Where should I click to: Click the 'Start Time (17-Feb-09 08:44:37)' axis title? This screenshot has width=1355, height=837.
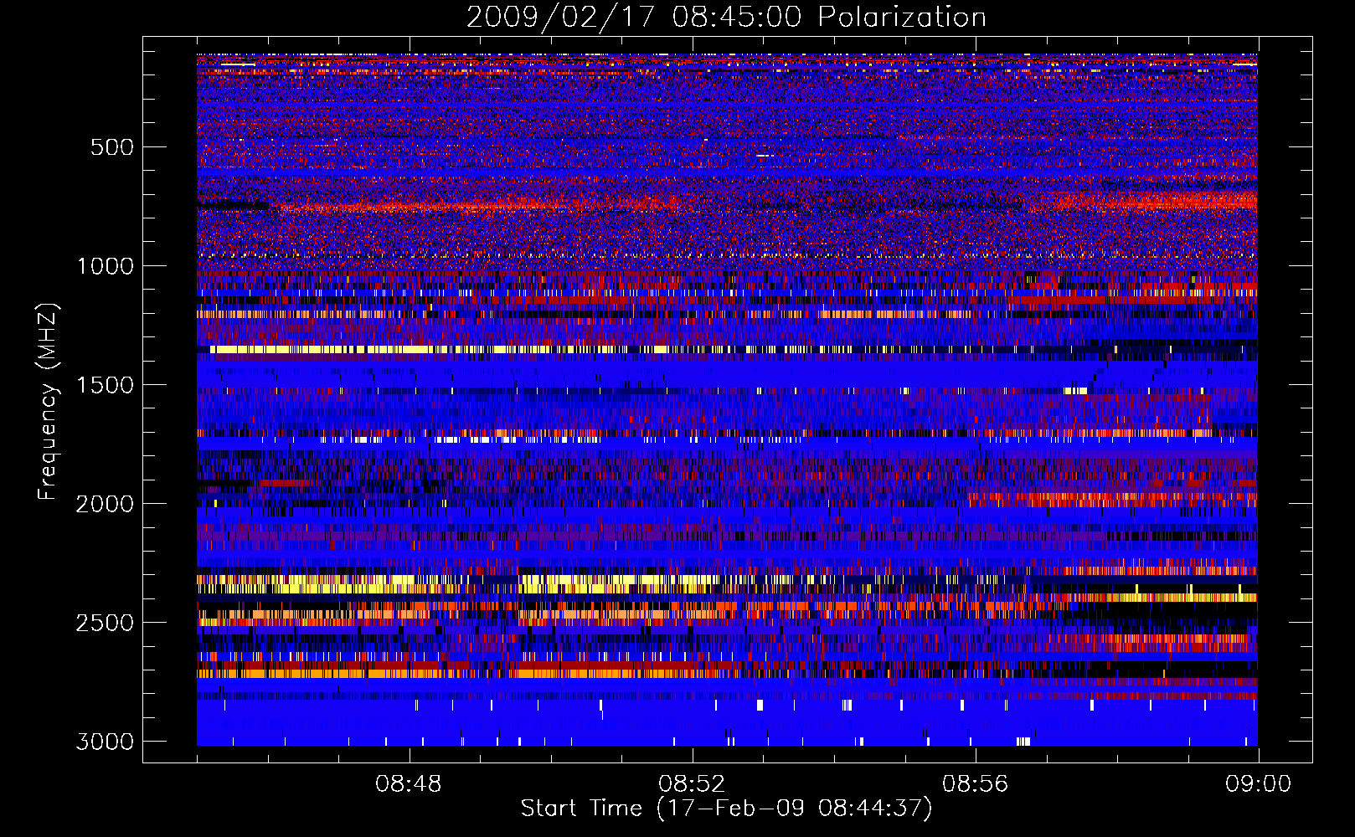726,809
